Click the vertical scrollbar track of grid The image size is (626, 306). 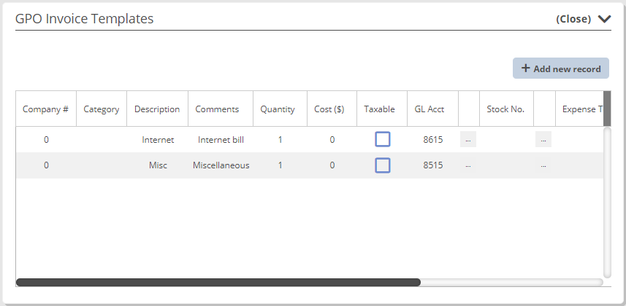(x=607, y=203)
